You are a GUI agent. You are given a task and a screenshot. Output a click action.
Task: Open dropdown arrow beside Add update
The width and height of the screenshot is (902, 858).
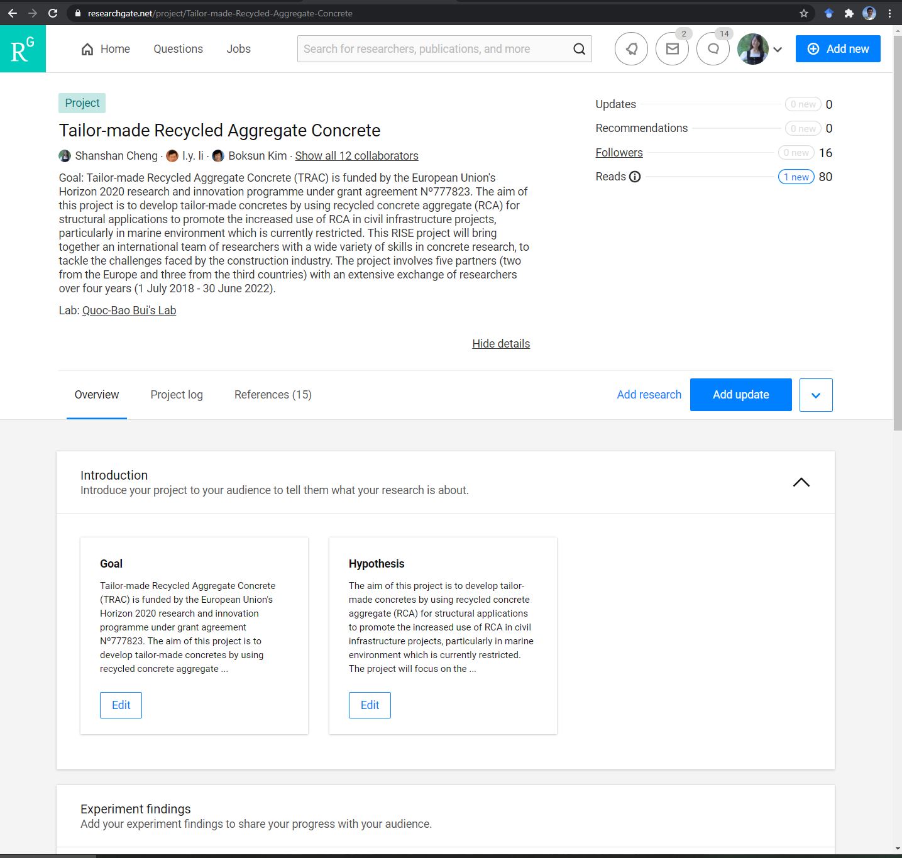[816, 395]
